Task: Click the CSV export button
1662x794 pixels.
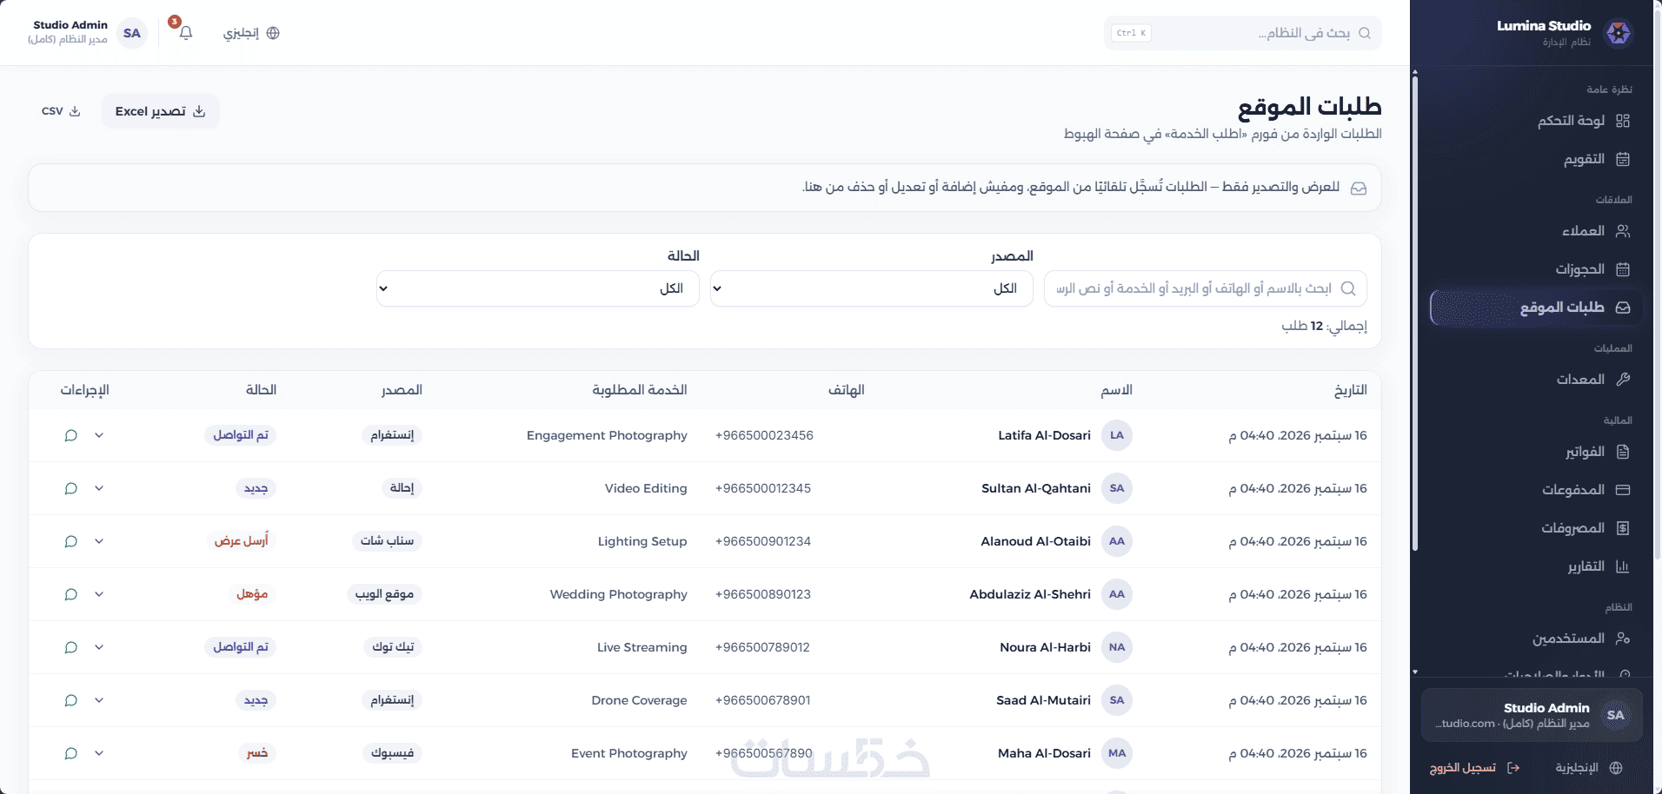Action: click(61, 111)
